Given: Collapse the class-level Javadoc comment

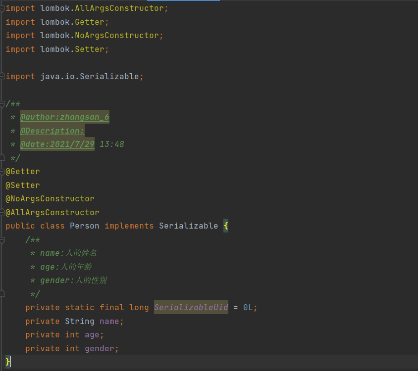Looking at the screenshot, I should point(2,104).
